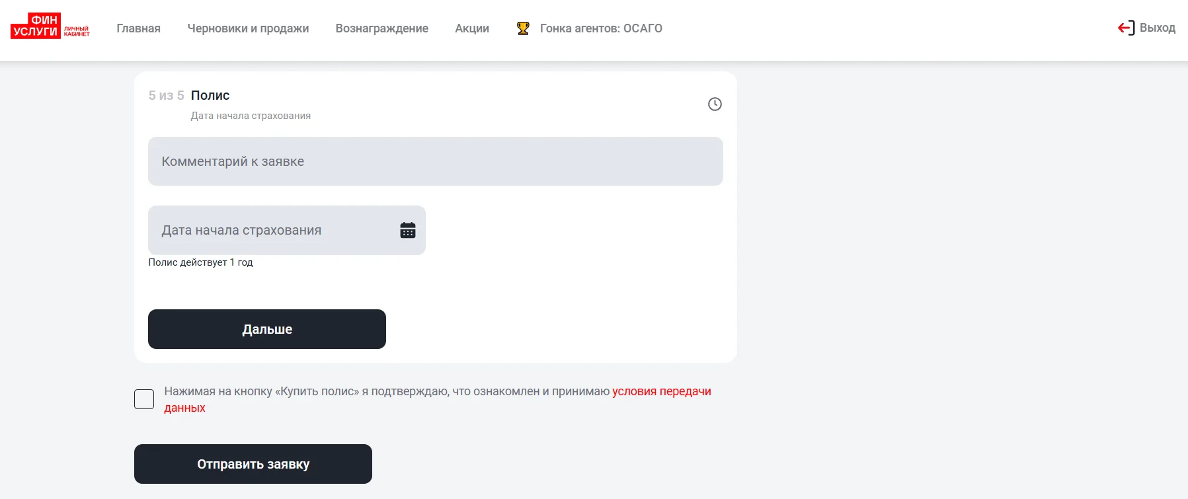This screenshot has height=499, width=1188.
Task: Tick the data transfer consent checkbox
Action: point(144,399)
